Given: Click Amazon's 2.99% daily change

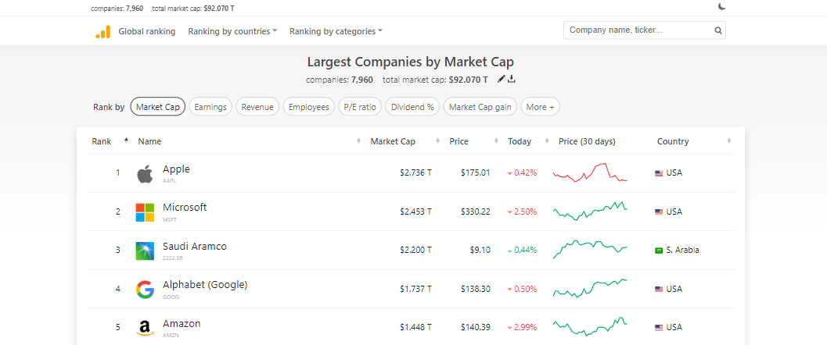Looking at the screenshot, I should tap(522, 327).
